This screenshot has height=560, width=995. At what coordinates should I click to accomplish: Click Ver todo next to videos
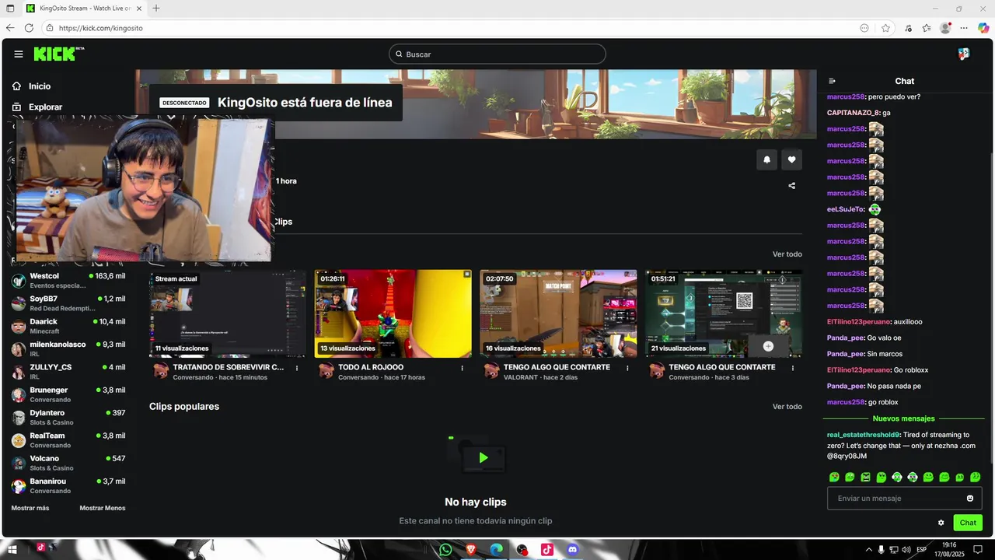(787, 254)
